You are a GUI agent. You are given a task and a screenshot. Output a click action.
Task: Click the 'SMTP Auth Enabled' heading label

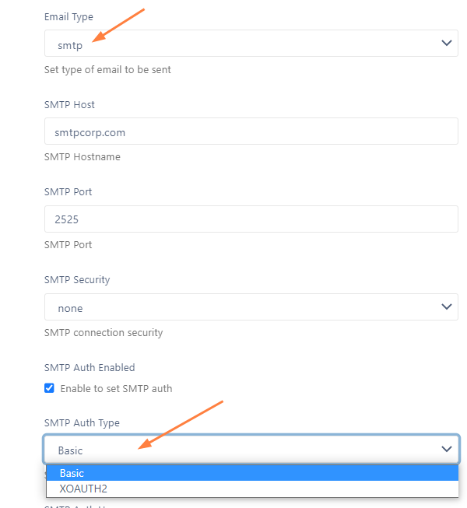[x=90, y=367]
